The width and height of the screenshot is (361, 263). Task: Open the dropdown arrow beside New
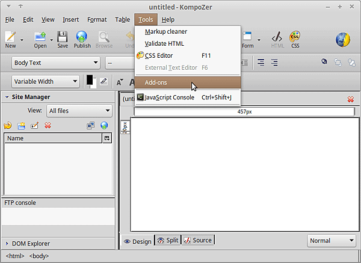pyautogui.click(x=22, y=40)
